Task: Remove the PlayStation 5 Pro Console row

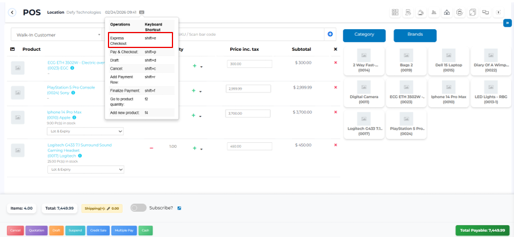Action: (335, 87)
